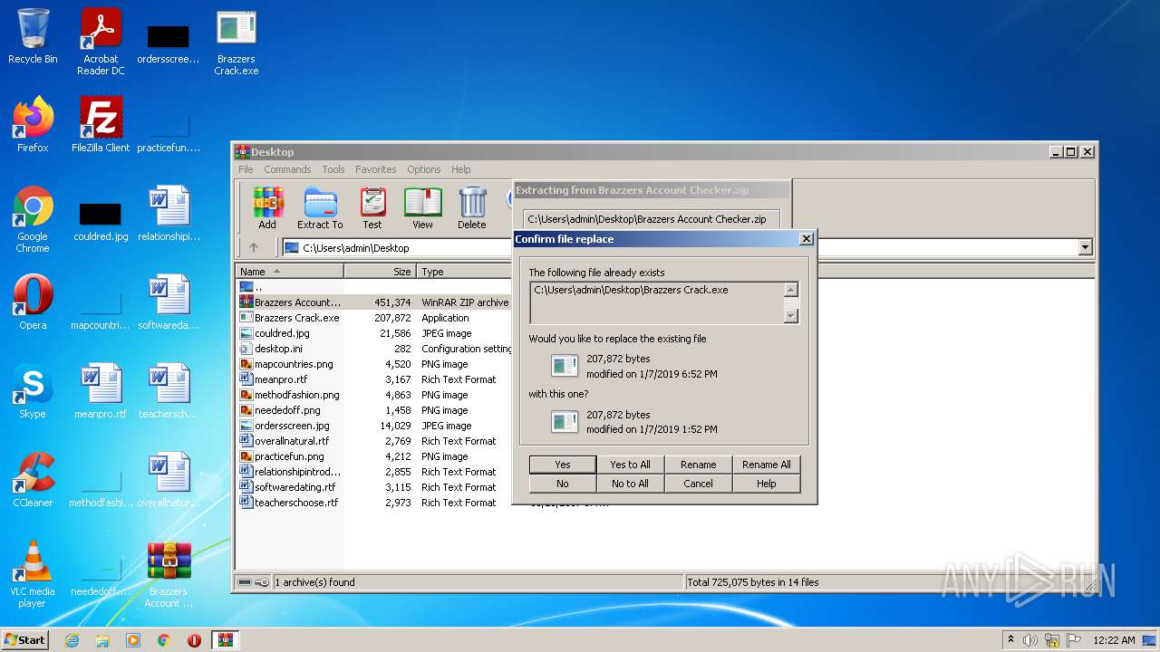The image size is (1160, 652).
Task: Open the Recycle Bin desktop icon
Action: 33,36
